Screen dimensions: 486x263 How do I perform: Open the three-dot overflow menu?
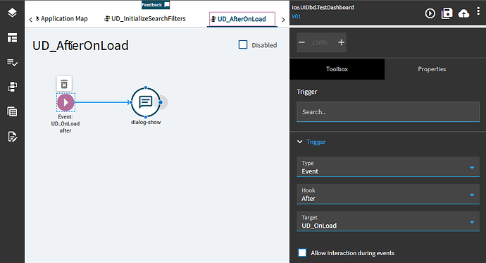[478, 11]
